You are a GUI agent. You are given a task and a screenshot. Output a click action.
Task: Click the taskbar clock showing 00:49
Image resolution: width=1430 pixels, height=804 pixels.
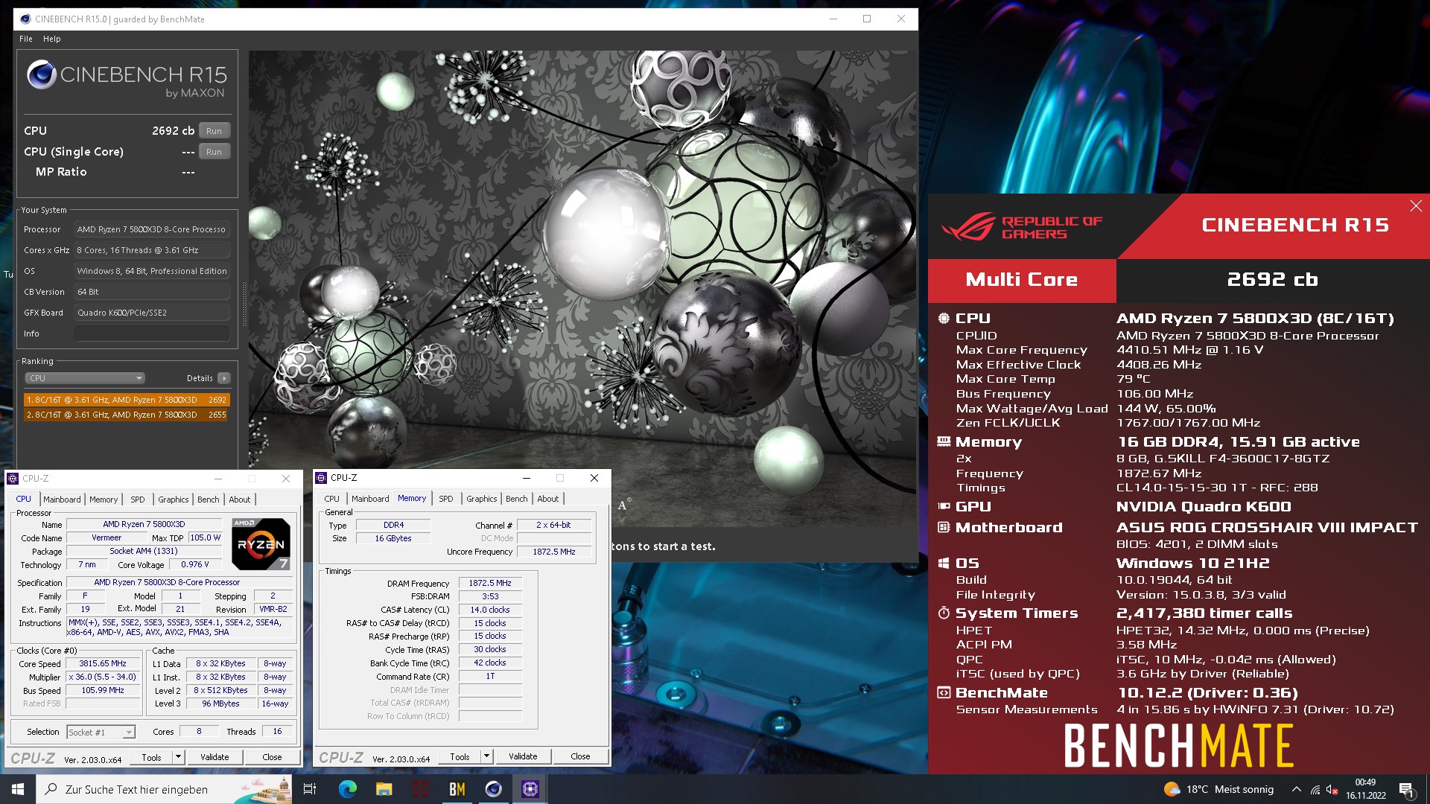coord(1365,789)
